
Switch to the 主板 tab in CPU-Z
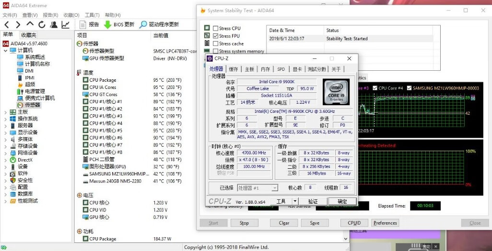[x=249, y=69]
